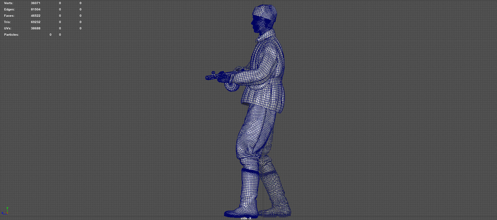Image resolution: width=497 pixels, height=220 pixels.
Task: Click the "Verts:" heads-up label
Action: 9,3
